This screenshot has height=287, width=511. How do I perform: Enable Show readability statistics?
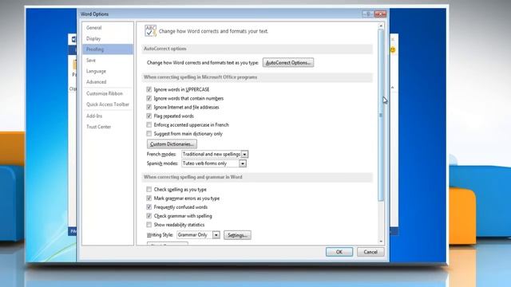(149, 225)
